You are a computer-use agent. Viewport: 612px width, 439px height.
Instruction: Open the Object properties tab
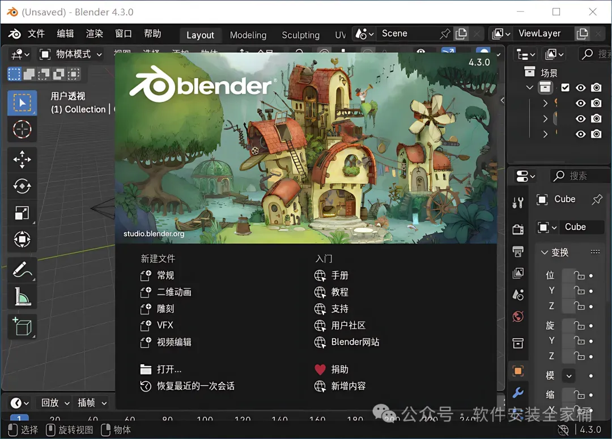point(518,370)
